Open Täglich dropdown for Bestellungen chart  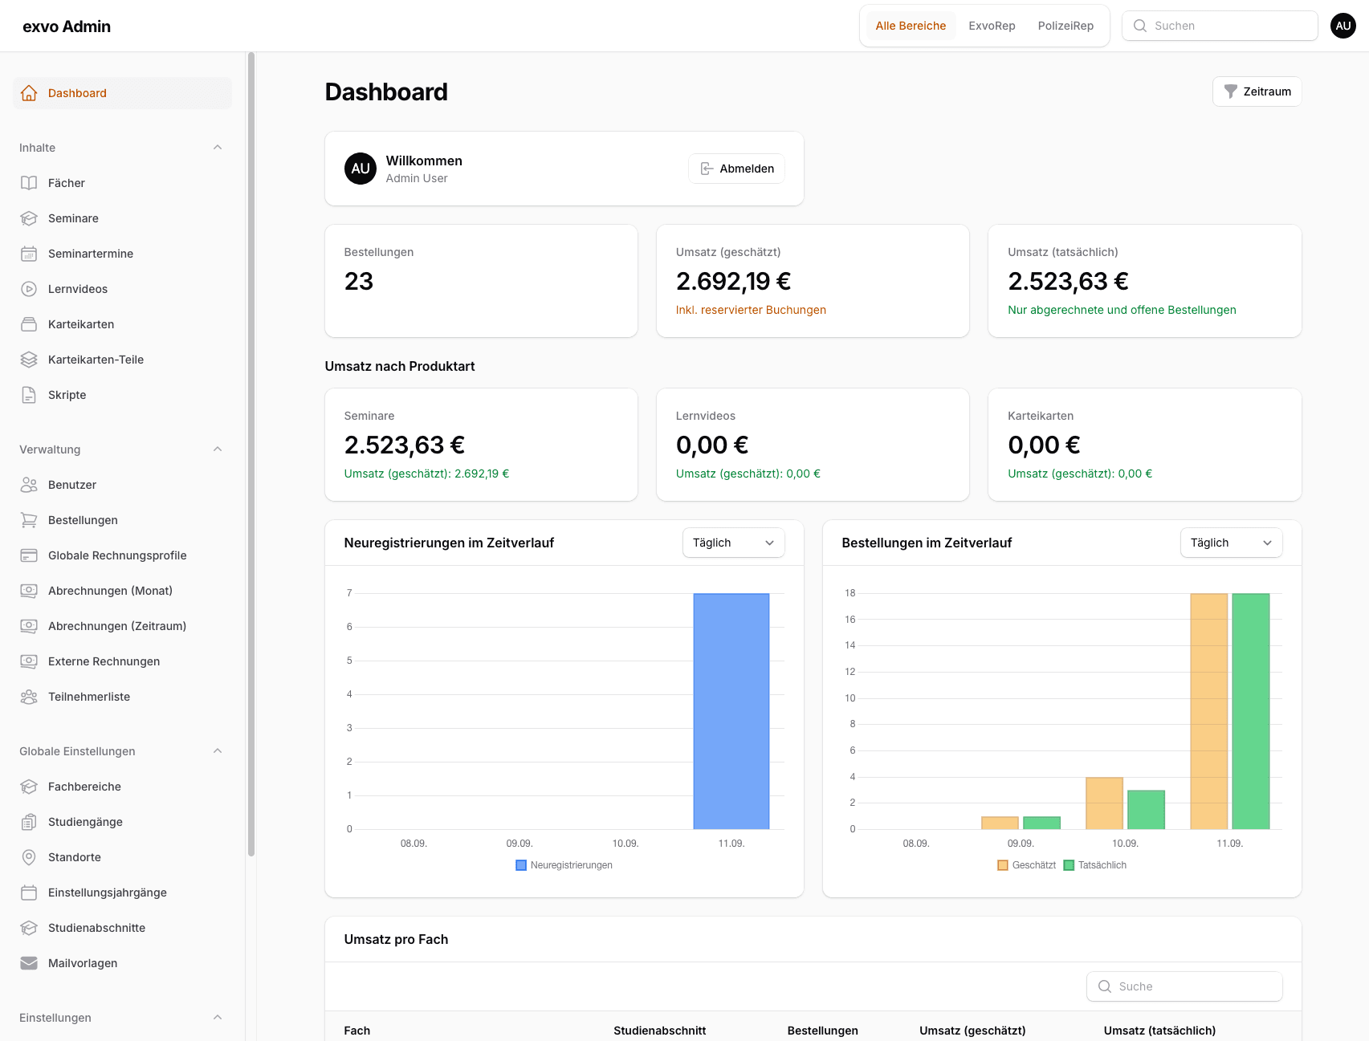coord(1231,543)
